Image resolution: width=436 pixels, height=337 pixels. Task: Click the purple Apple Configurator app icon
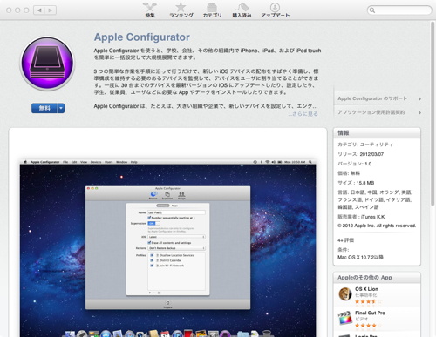coord(47,64)
